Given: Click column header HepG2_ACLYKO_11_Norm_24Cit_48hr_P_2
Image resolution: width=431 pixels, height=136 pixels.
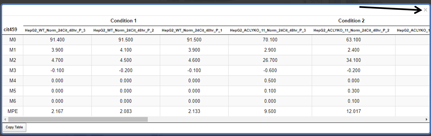Looking at the screenshot, I should click(x=352, y=30).
